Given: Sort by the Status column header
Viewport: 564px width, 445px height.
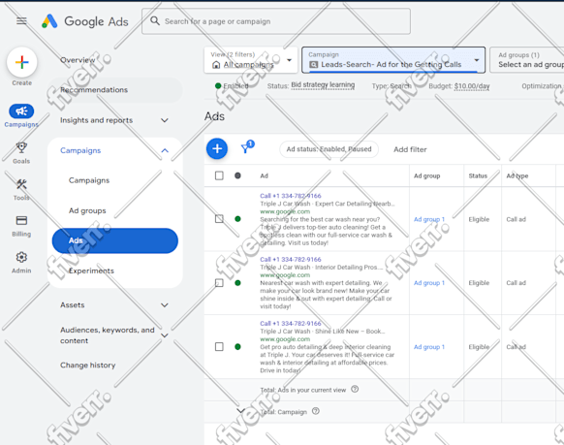Looking at the screenshot, I should click(478, 175).
